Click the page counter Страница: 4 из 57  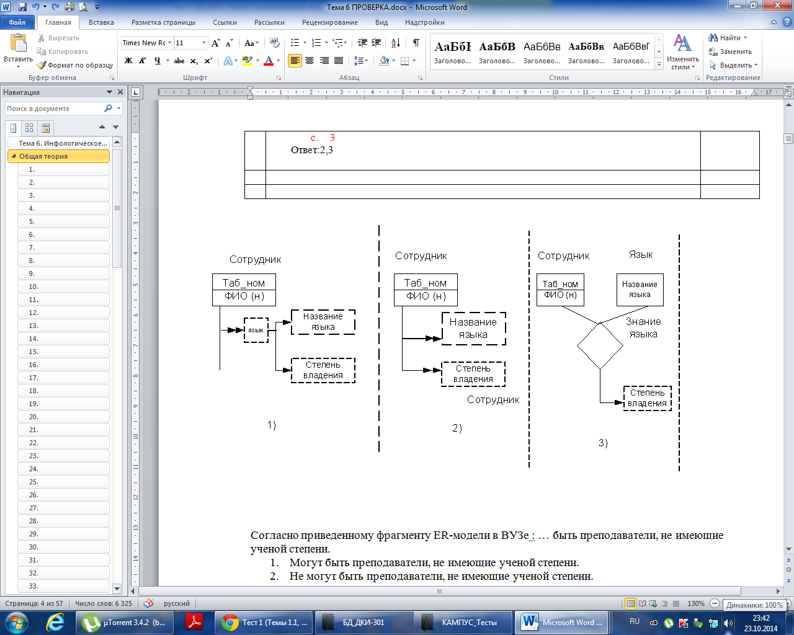click(34, 603)
